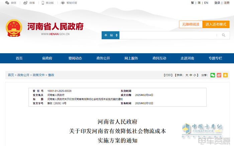Open the 要闻动态 navigation item
Image resolution: width=234 pixels, height=146 pixels.
pyautogui.click(x=75, y=58)
